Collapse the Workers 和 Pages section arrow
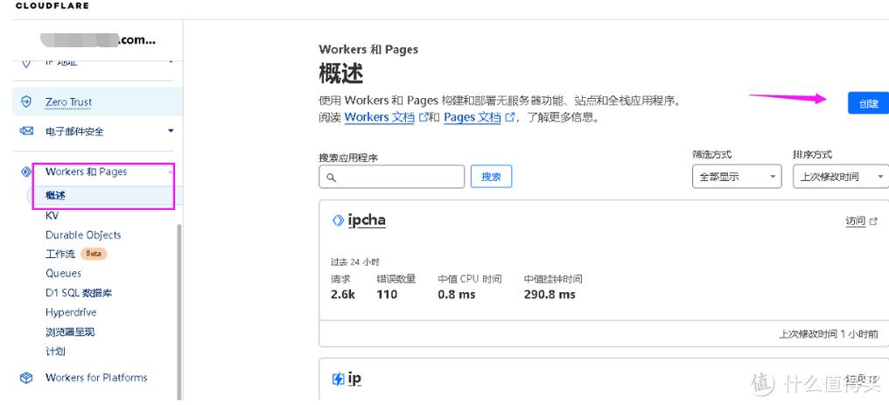 click(x=171, y=171)
